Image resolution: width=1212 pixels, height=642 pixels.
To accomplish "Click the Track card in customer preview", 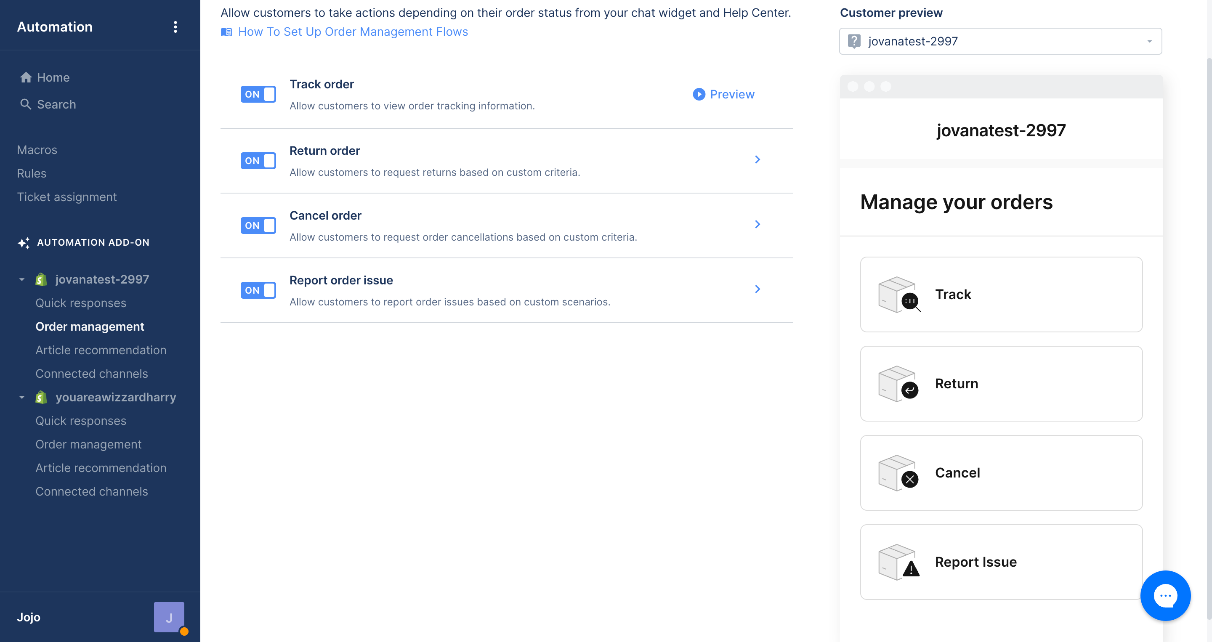I will (x=1001, y=294).
